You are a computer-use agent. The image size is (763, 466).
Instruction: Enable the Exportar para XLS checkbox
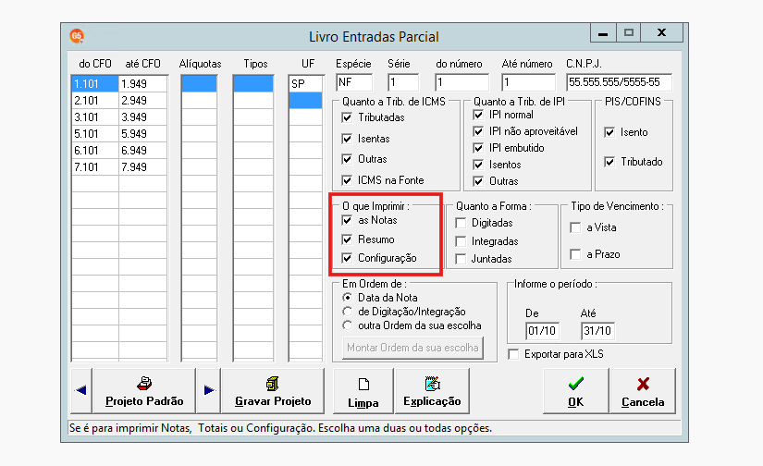click(513, 354)
